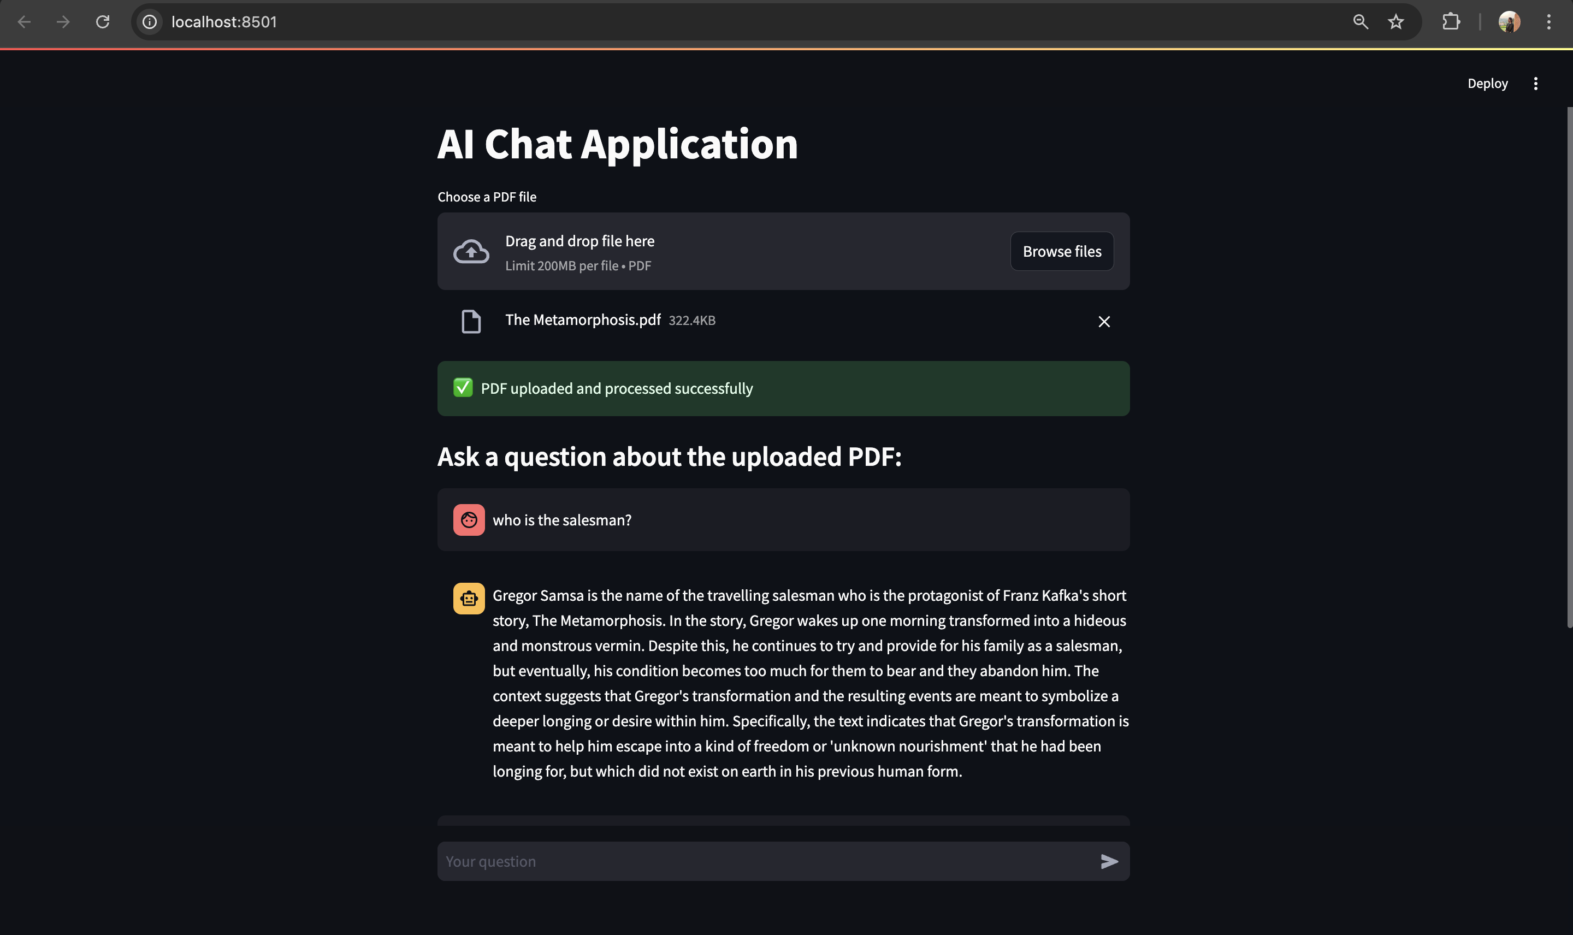Viewport: 1573px width, 935px height.
Task: Open the Chrome profile avatar
Action: point(1509,22)
